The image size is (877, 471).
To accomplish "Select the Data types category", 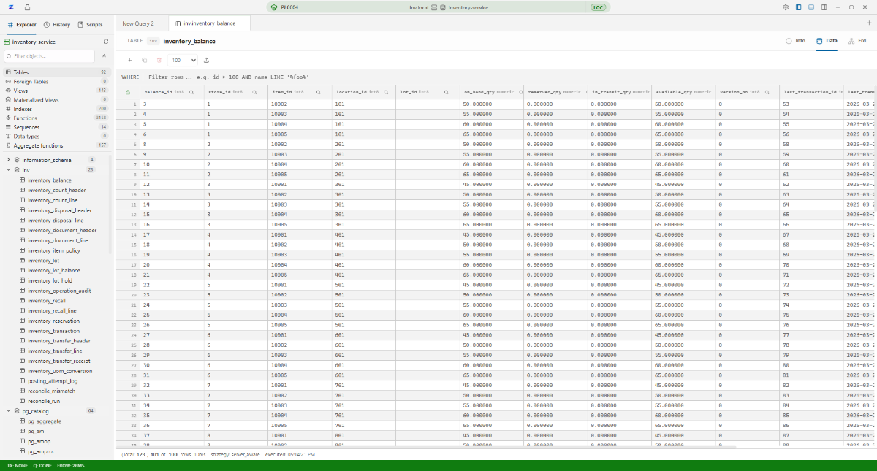I will pos(56,137).
